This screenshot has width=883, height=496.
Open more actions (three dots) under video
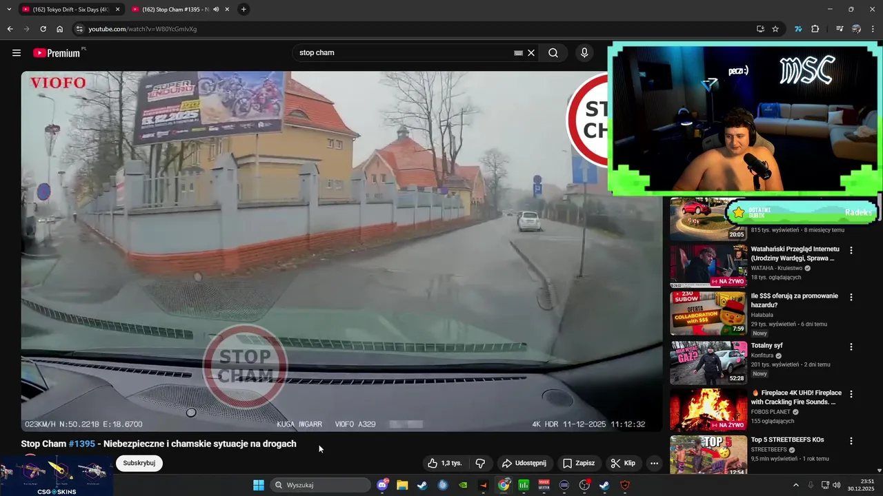point(654,463)
